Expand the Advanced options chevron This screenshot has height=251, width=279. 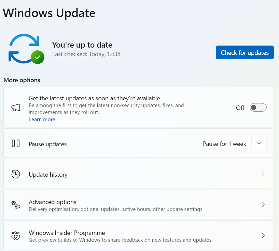coord(263,204)
